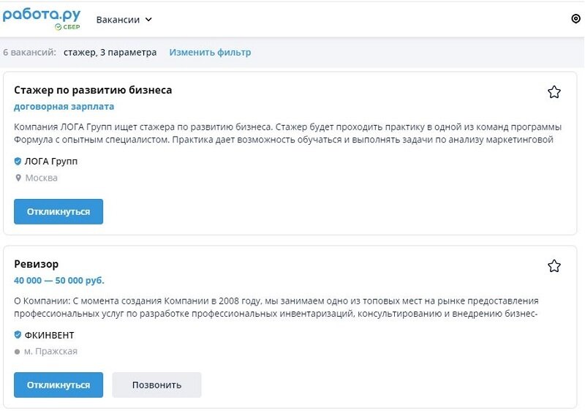Toggle favorite star on Ревизор vacancy
This screenshot has height=411, width=585.
[x=554, y=266]
